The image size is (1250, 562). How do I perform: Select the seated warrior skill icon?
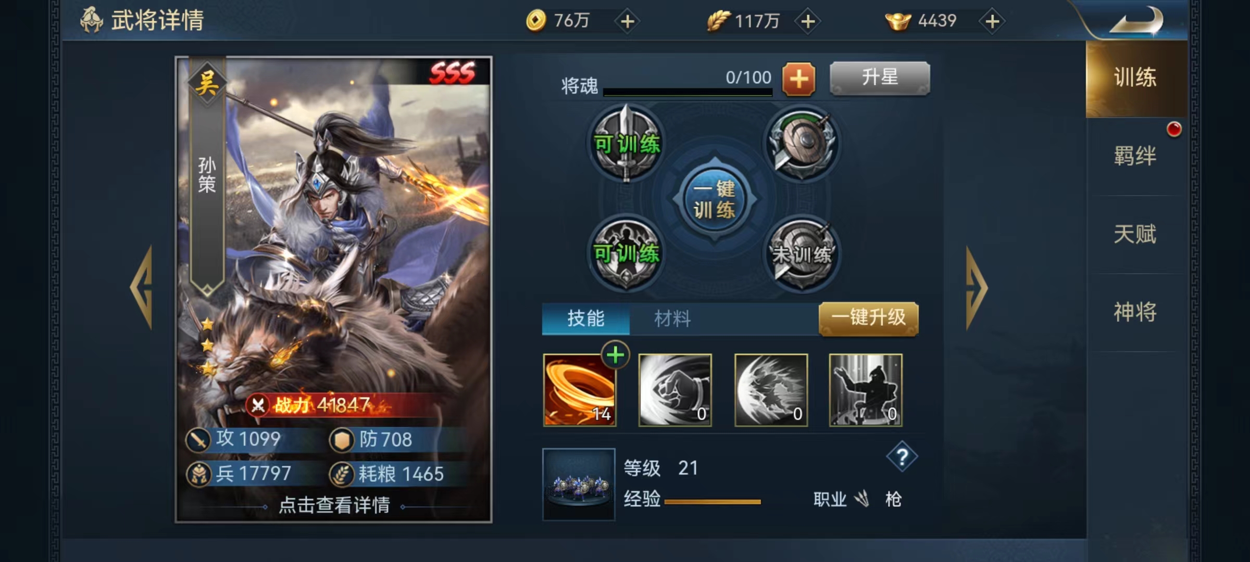coord(866,390)
